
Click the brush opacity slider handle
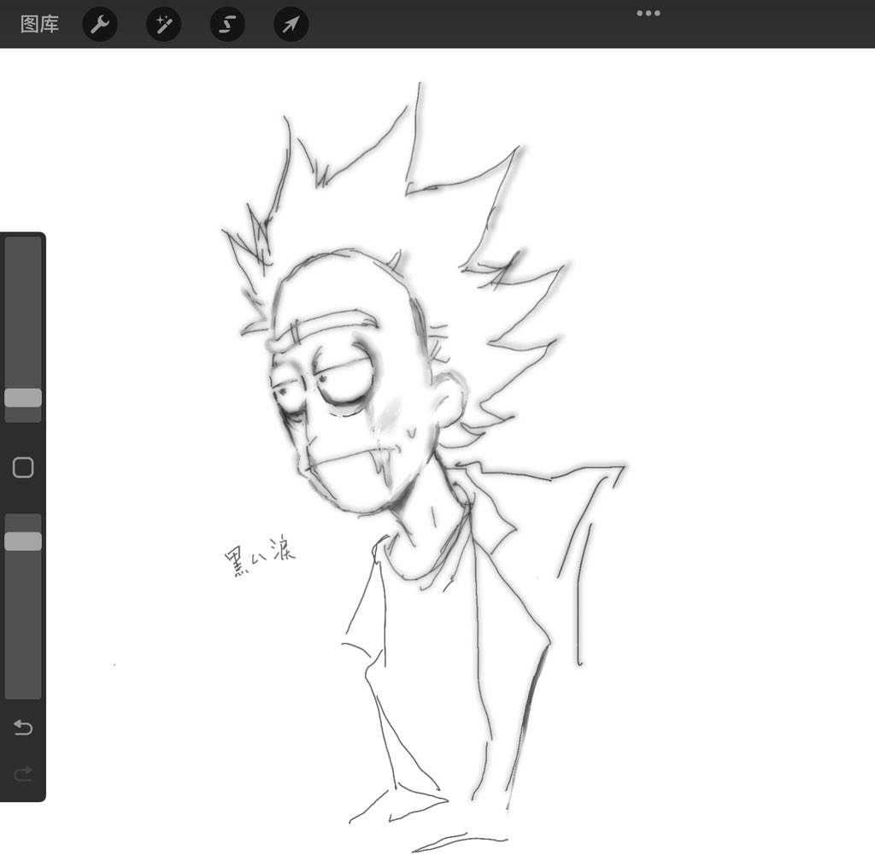coord(23,542)
